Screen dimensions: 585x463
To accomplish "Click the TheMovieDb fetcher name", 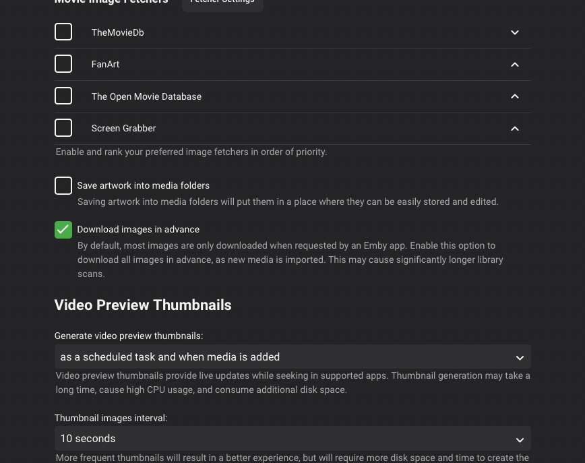I will pyautogui.click(x=117, y=32).
